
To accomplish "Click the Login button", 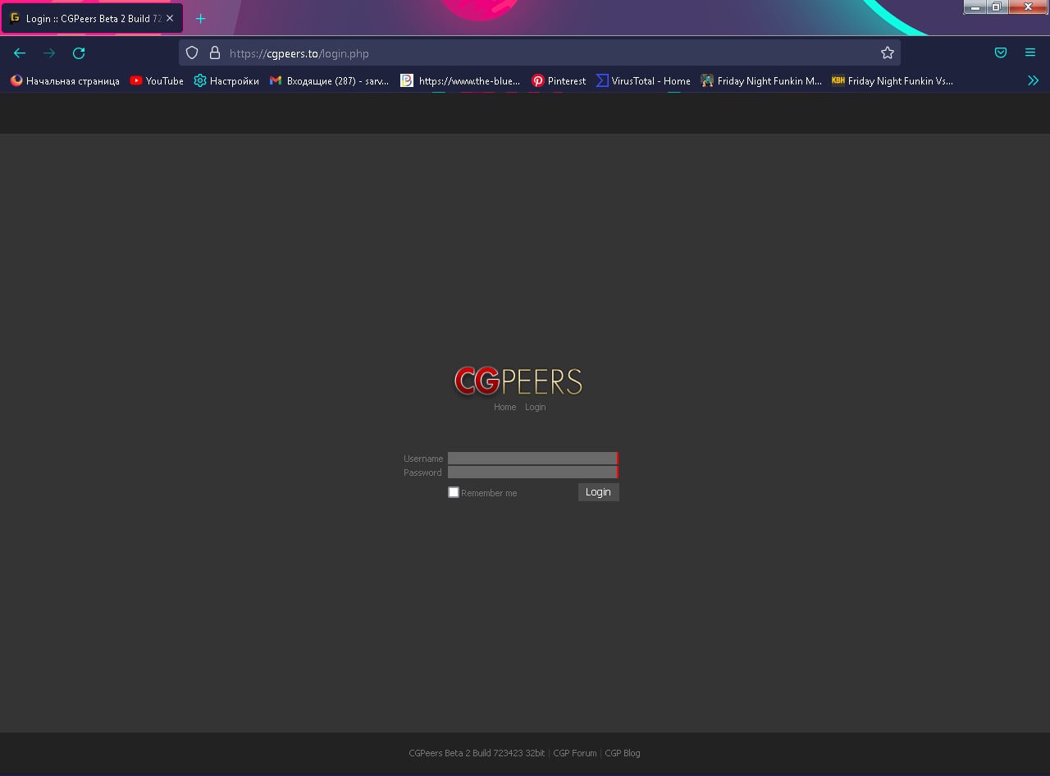I will [x=598, y=492].
